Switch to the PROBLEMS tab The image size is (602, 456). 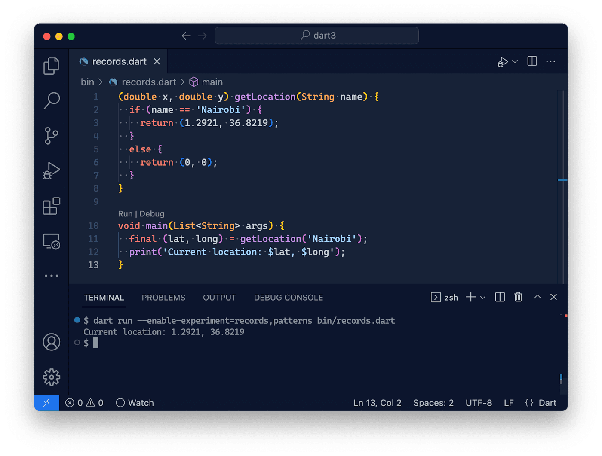[x=163, y=297]
